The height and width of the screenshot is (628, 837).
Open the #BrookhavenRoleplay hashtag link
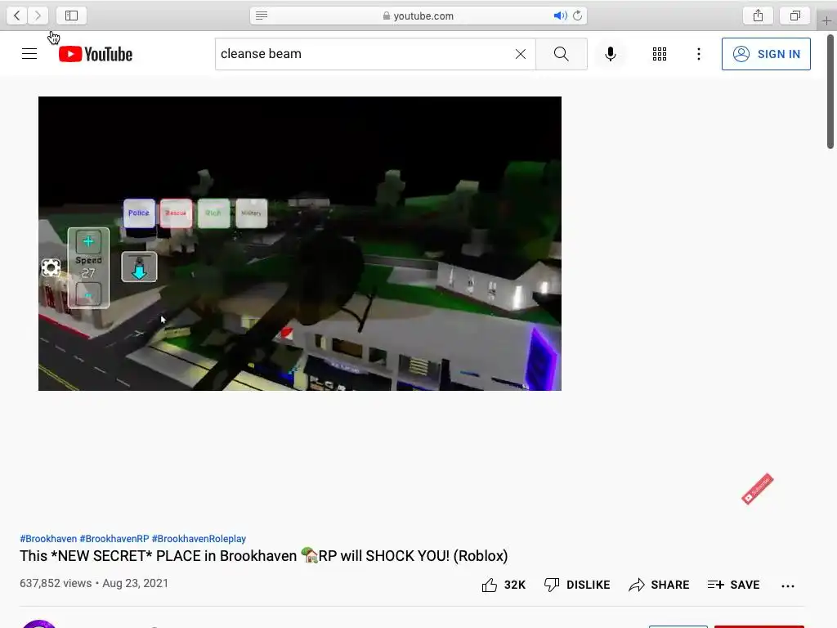pyautogui.click(x=199, y=539)
